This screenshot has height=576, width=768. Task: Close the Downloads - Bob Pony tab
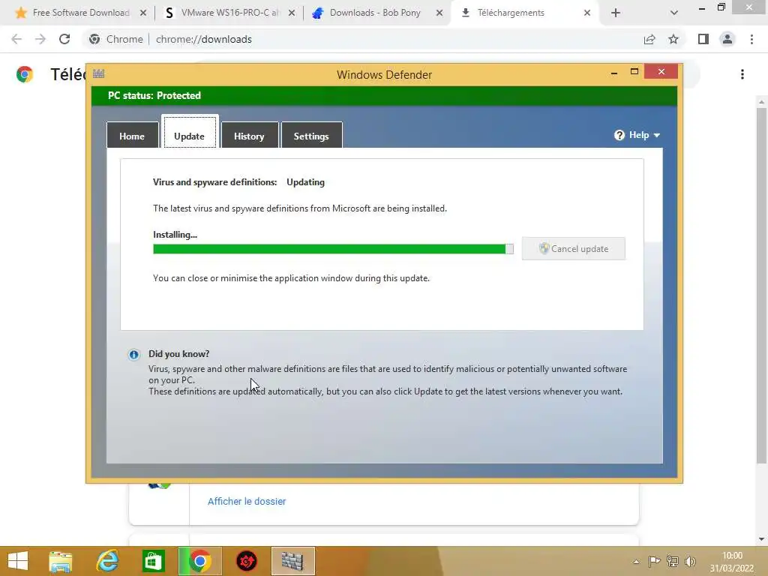(439, 13)
